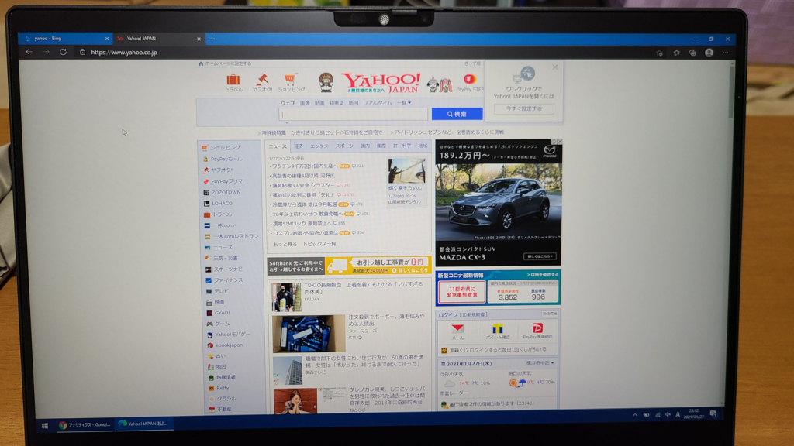Click the browser back arrow

tap(29, 52)
